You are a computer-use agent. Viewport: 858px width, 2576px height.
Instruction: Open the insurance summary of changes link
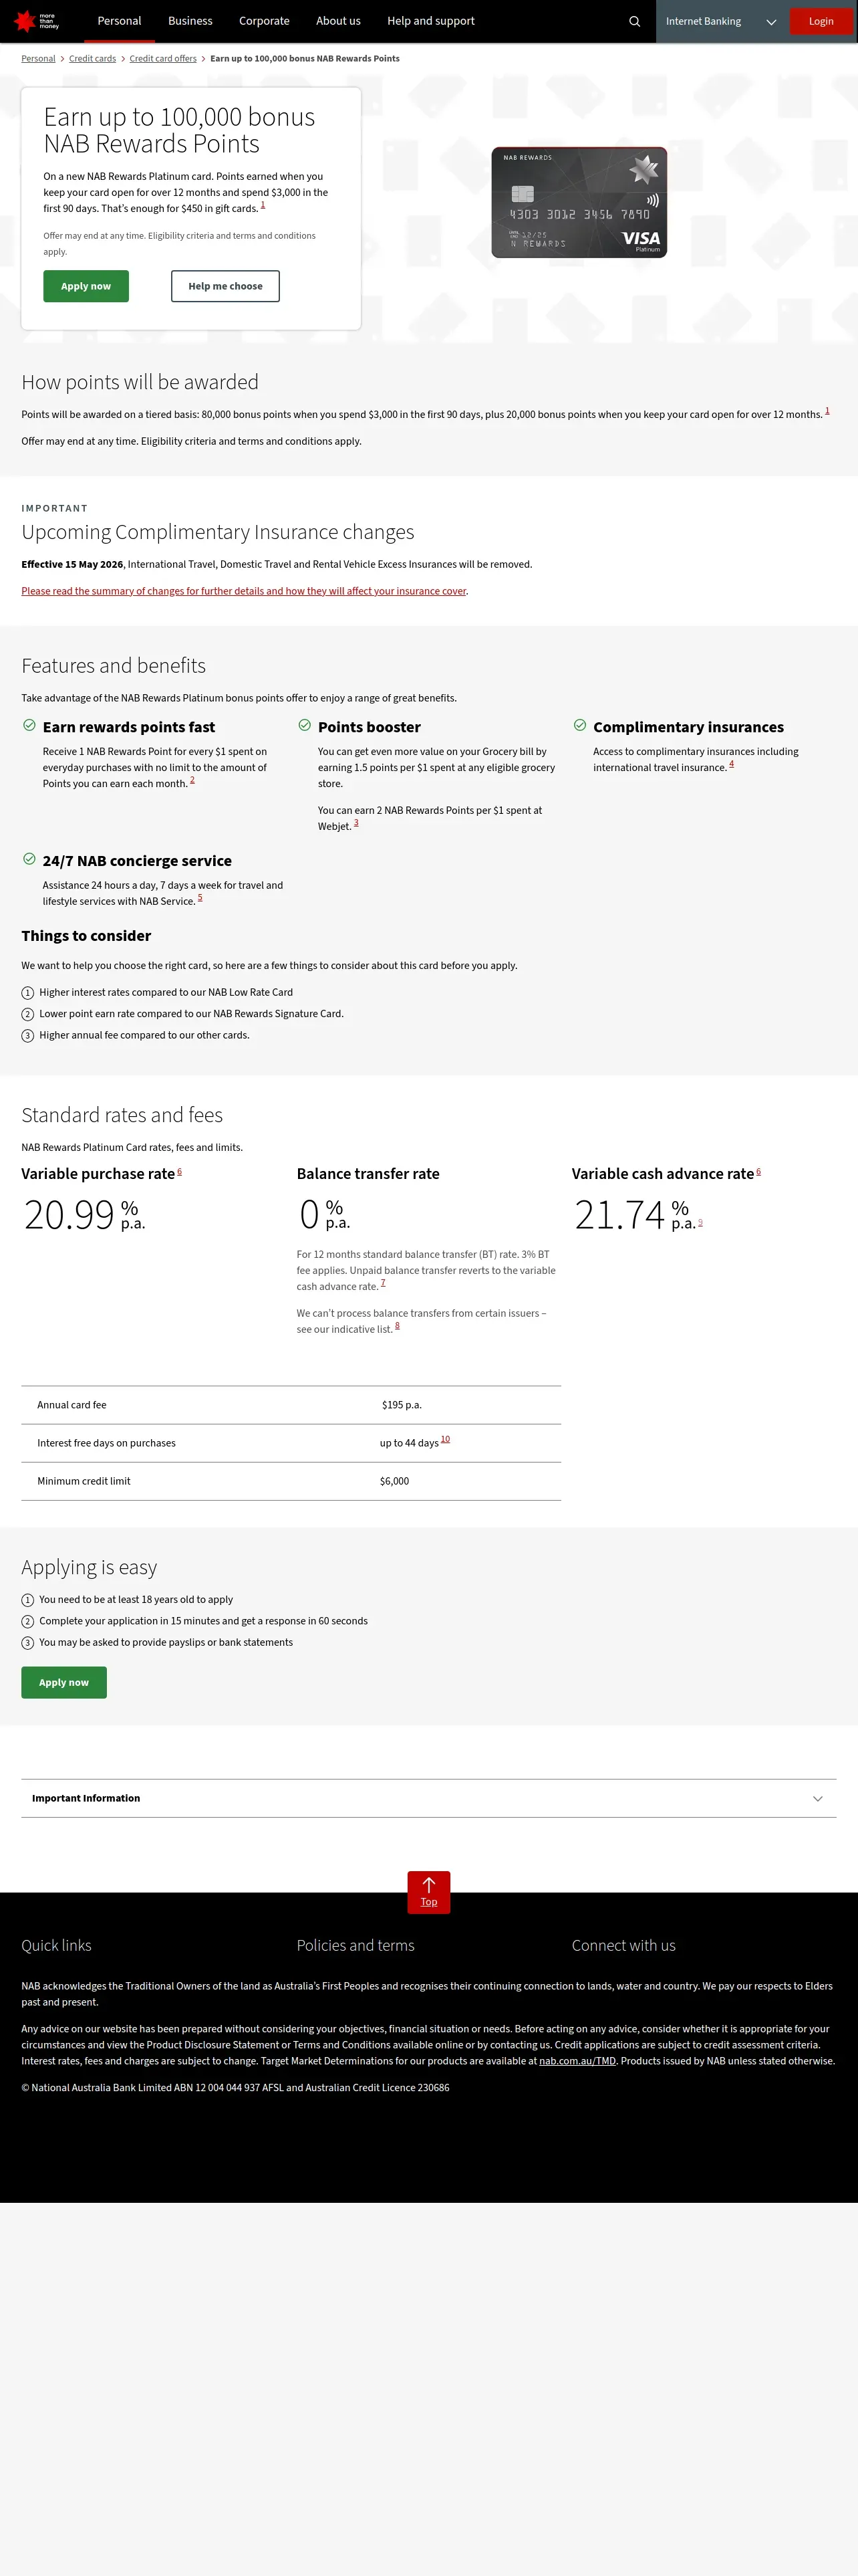pos(244,591)
